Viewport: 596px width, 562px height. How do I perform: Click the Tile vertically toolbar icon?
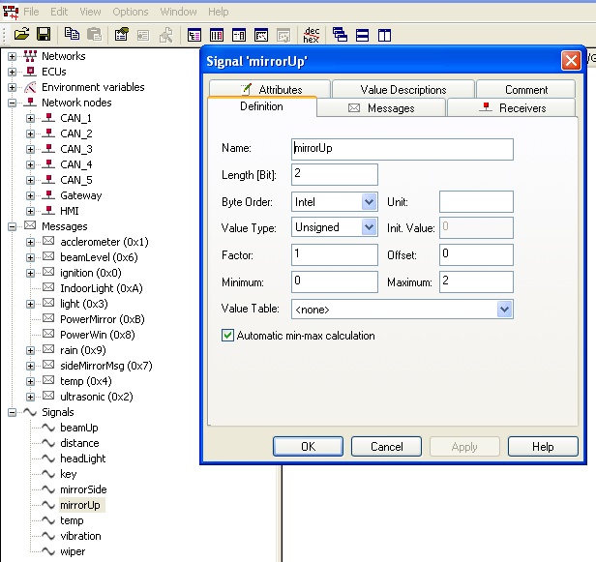click(384, 35)
